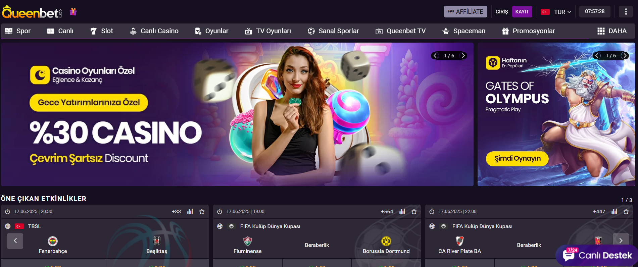This screenshot has width=638, height=267.
Task: Open the TUR language dropdown
Action: [x=562, y=12]
